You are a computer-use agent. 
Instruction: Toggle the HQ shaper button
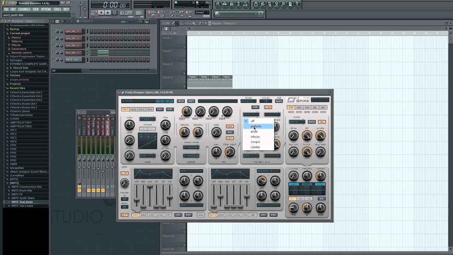click(322, 122)
